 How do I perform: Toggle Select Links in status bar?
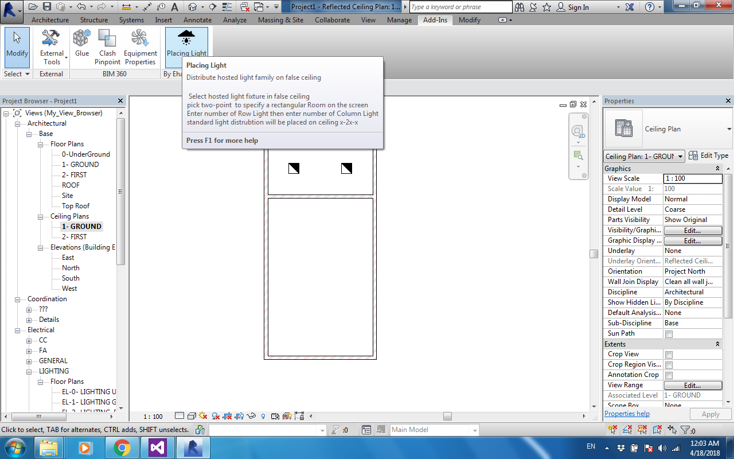tap(614, 430)
